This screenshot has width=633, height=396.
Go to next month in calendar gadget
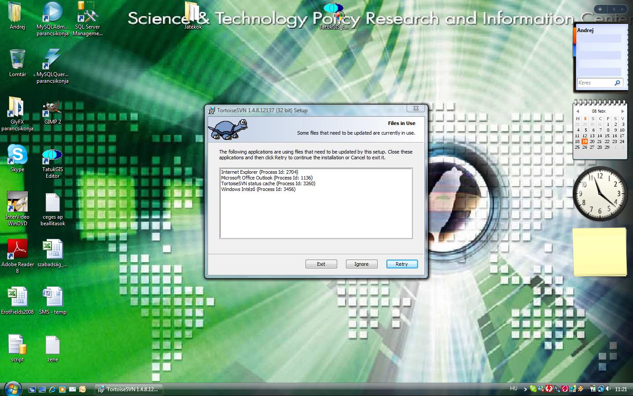point(622,111)
